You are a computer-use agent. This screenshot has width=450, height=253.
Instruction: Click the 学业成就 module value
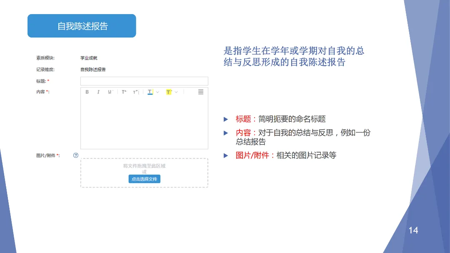(x=89, y=58)
